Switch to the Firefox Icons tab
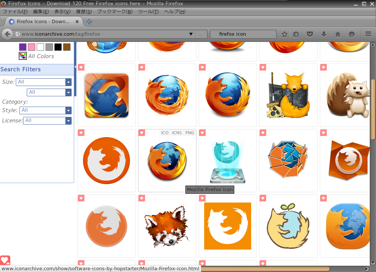This screenshot has width=376, height=272. tap(43, 22)
